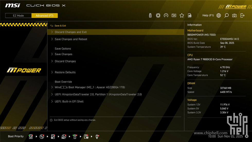This screenshot has width=252, height=142.
Task: Click the card-shaped profile icon in toolbar
Action: pyautogui.click(x=174, y=15)
